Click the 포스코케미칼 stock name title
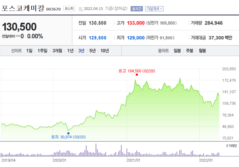Screen dimensions: 239x167 [23, 8]
